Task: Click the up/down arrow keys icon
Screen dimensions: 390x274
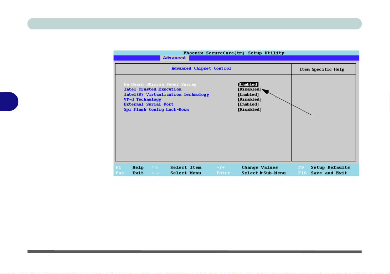Action: coord(155,168)
